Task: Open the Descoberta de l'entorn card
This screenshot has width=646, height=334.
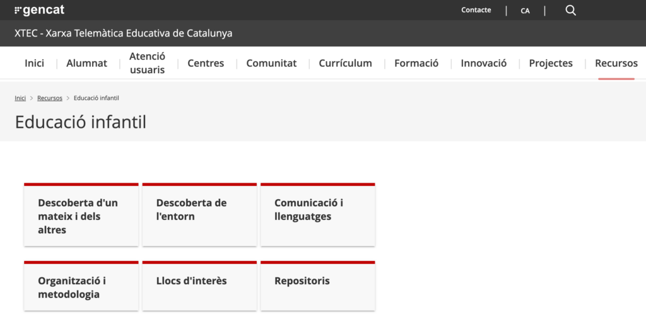Action: [x=199, y=216]
